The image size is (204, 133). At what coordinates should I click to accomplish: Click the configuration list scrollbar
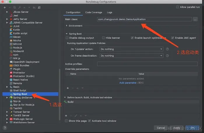[59, 95]
